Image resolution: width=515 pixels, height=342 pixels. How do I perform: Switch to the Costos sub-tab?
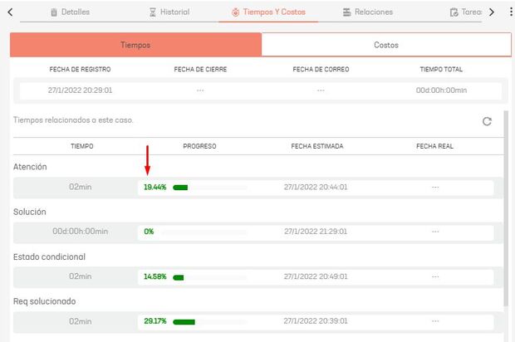click(386, 45)
